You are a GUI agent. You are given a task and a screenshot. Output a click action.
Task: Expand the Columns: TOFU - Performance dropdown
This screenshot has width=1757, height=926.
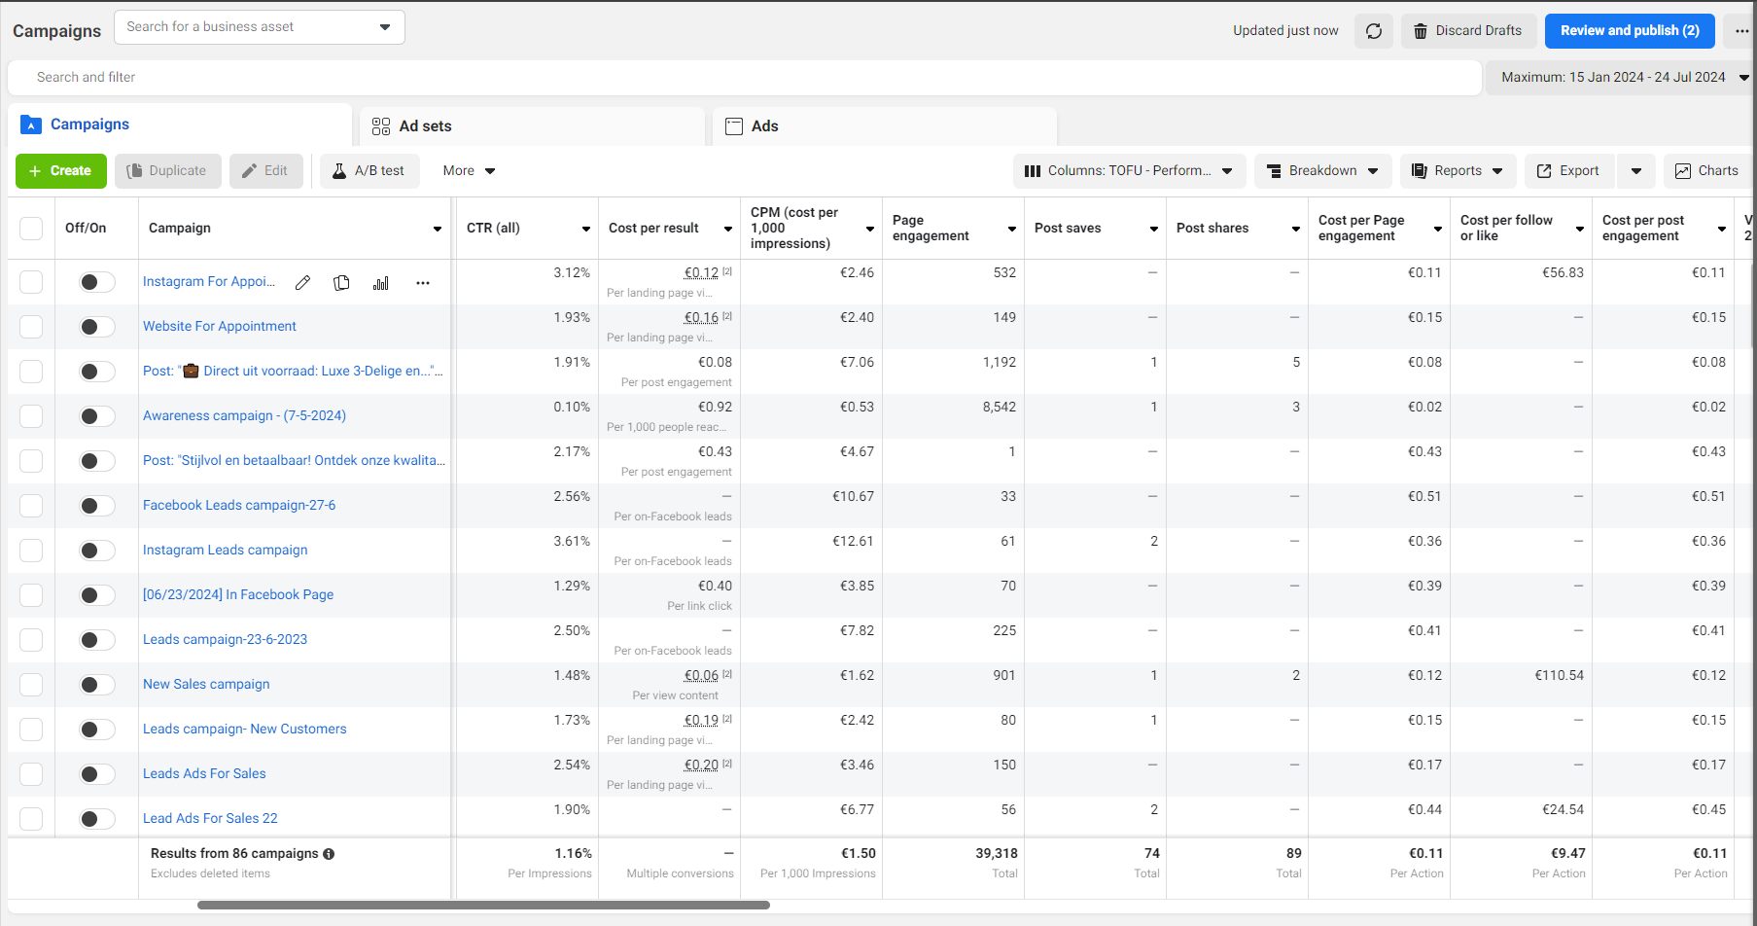[1129, 171]
